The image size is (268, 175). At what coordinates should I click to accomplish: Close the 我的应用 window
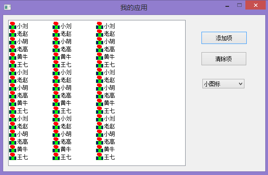tap(255, 5)
